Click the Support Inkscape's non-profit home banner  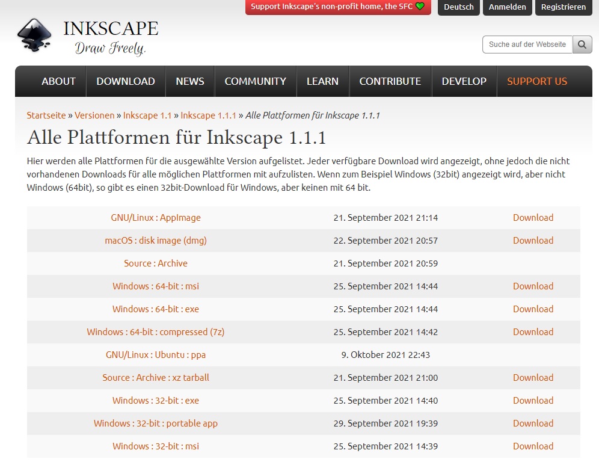338,7
